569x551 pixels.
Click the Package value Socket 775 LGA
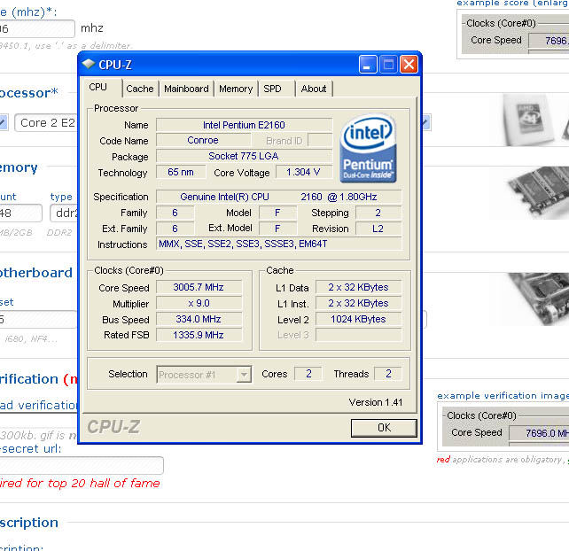click(245, 156)
